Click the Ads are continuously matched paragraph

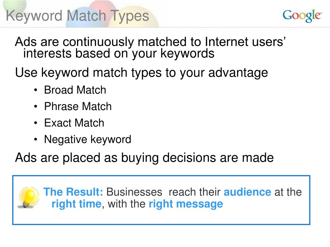[150, 48]
